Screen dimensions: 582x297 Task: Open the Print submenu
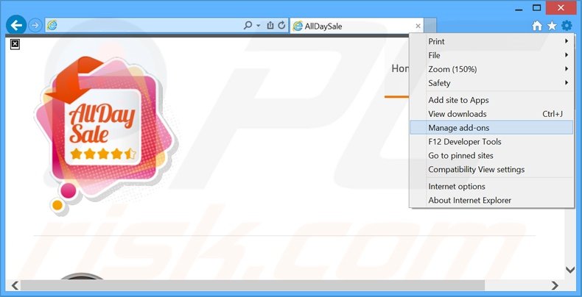pos(491,41)
